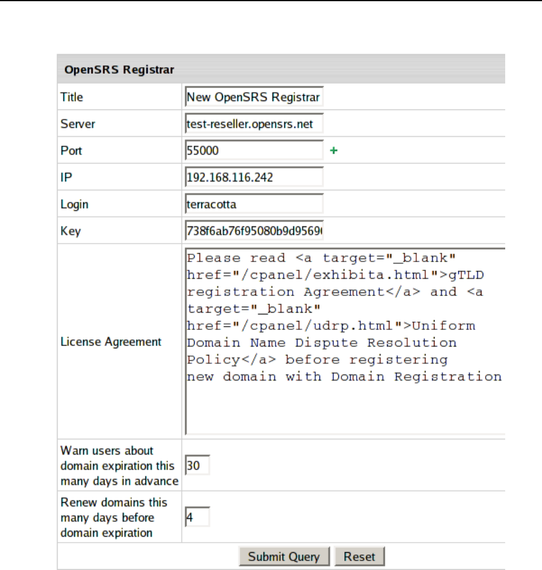Screen dimensions: 542x570
Task: Click the Title row label
Action: 72,97
